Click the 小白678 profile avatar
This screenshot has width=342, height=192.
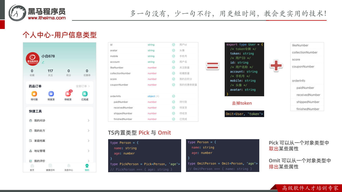(33, 59)
